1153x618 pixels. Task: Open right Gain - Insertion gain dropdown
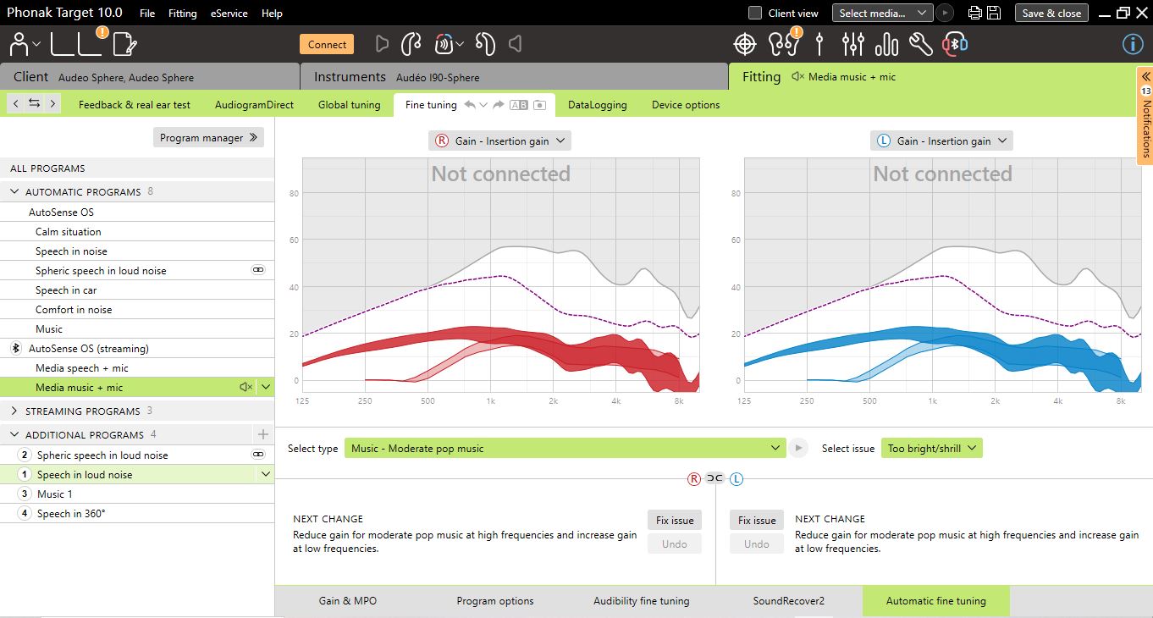[499, 141]
